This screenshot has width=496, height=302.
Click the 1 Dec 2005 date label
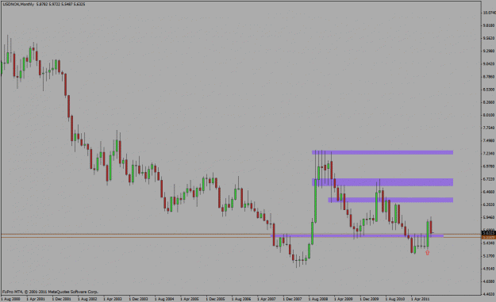tap(215, 299)
